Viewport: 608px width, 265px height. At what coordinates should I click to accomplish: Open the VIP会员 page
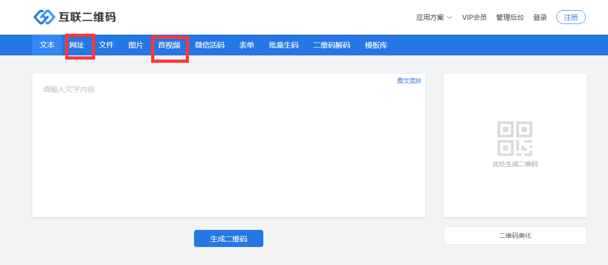(x=474, y=18)
